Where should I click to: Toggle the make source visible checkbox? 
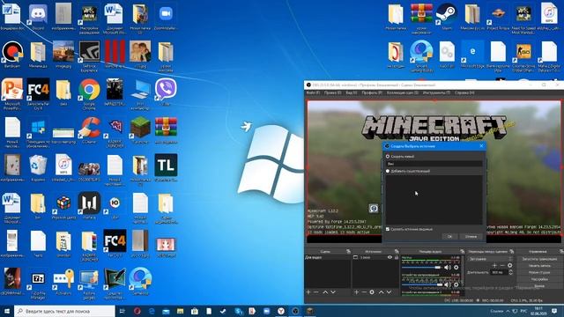(388, 229)
